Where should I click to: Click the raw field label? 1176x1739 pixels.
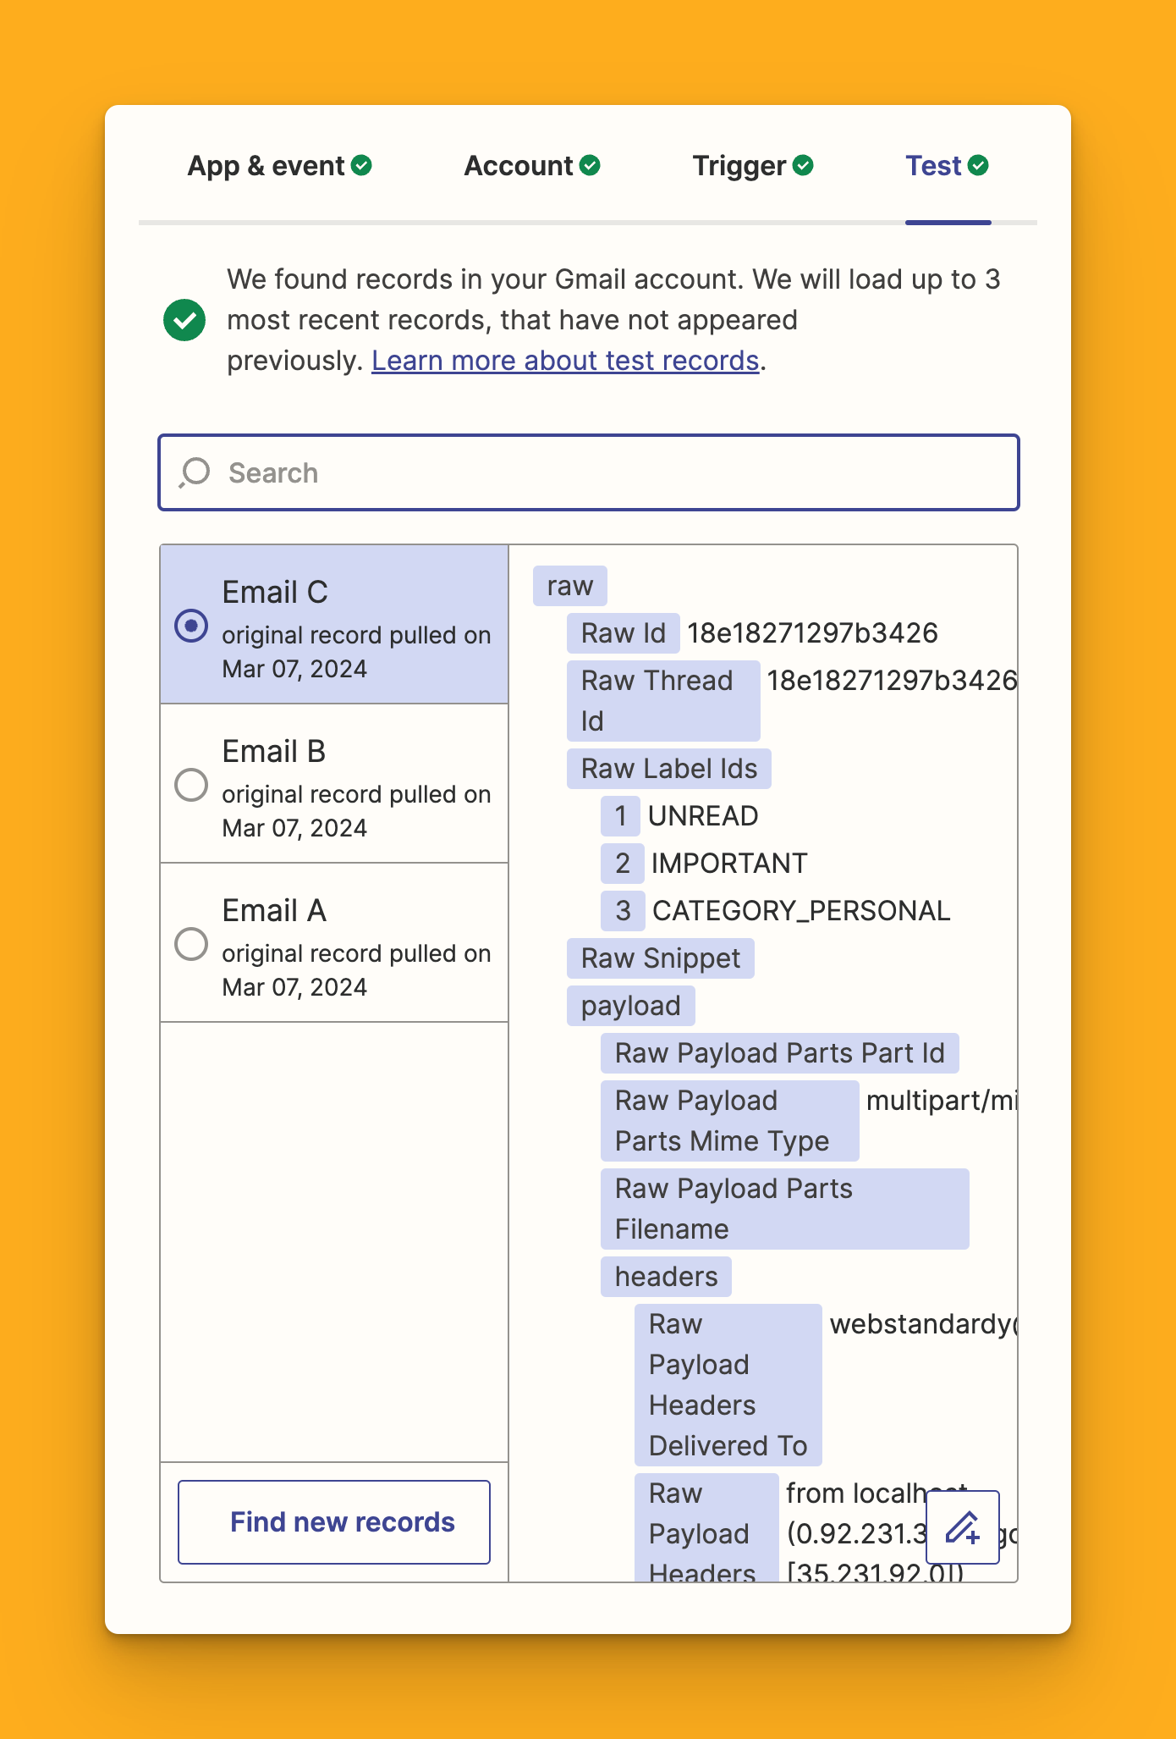570,586
